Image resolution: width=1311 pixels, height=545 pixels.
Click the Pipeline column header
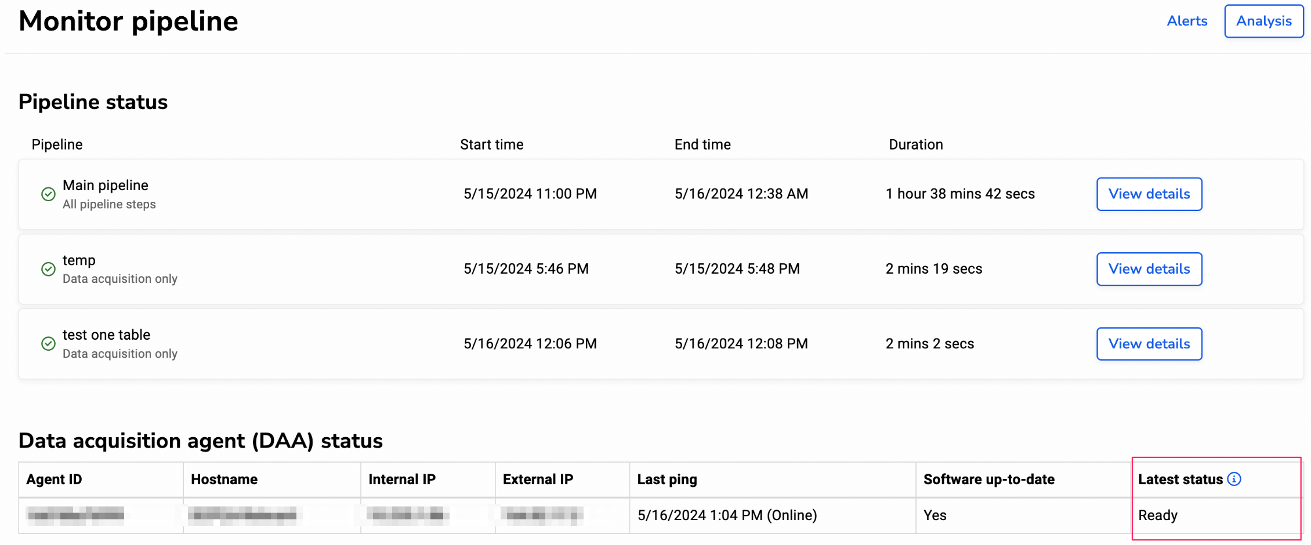(x=56, y=144)
